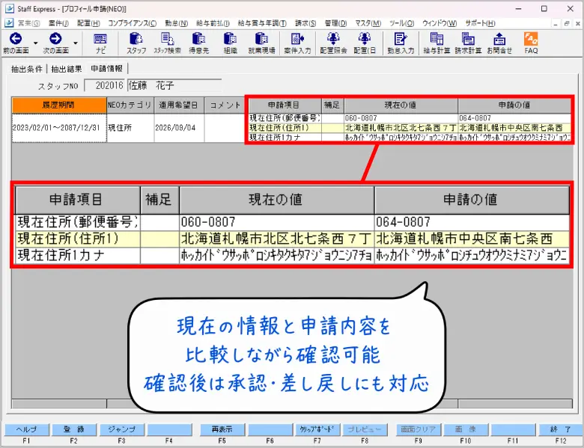Click the ジャンプ F3 button

tap(121, 429)
